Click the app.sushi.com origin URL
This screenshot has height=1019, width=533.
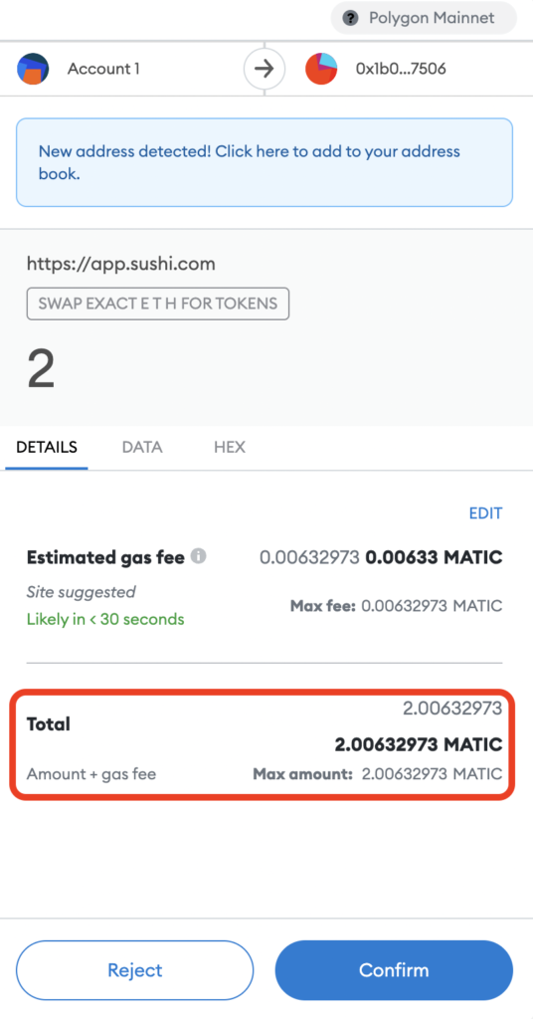120,264
